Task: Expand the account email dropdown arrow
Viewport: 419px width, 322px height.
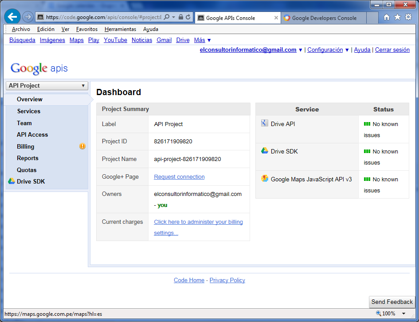Action: pyautogui.click(x=300, y=50)
